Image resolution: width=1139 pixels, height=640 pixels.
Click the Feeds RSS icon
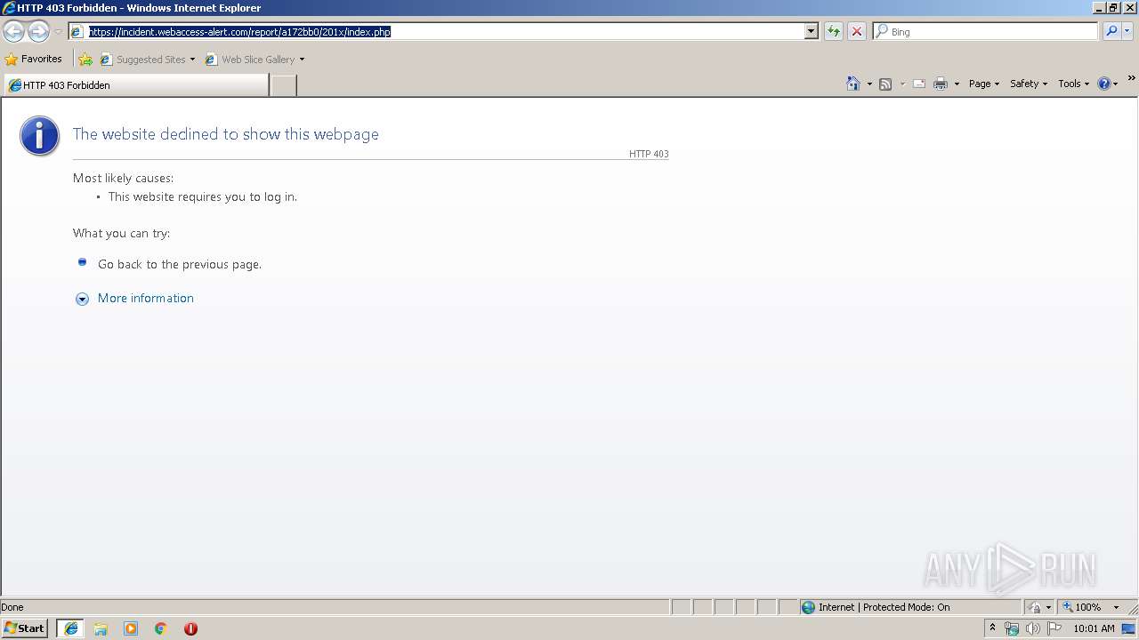pyautogui.click(x=885, y=84)
